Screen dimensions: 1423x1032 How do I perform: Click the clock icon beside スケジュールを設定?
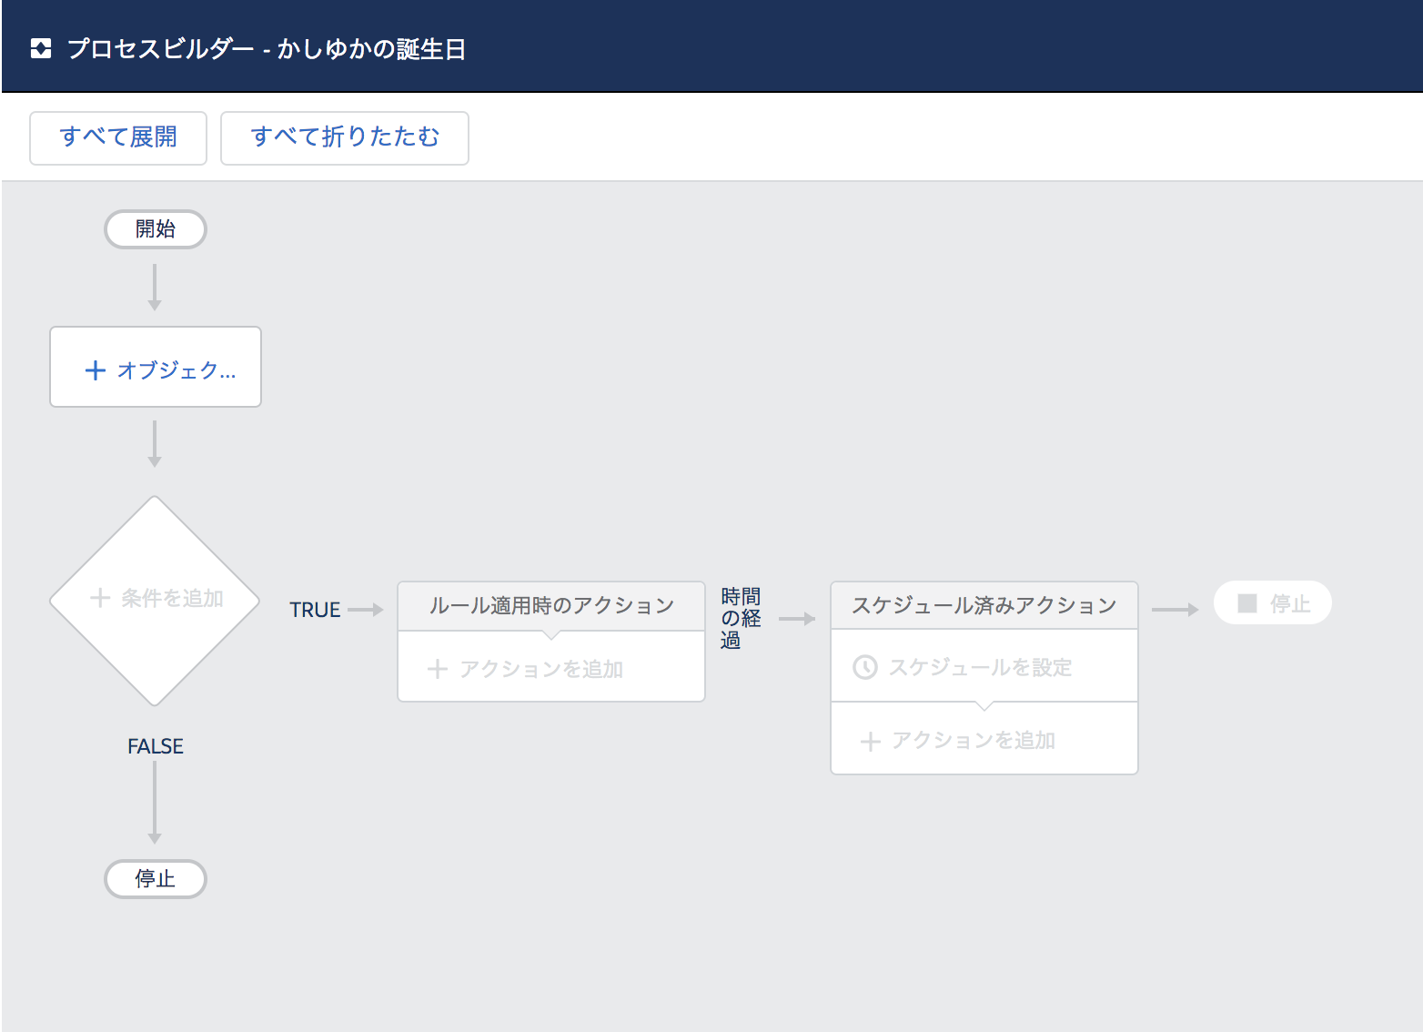coord(865,667)
